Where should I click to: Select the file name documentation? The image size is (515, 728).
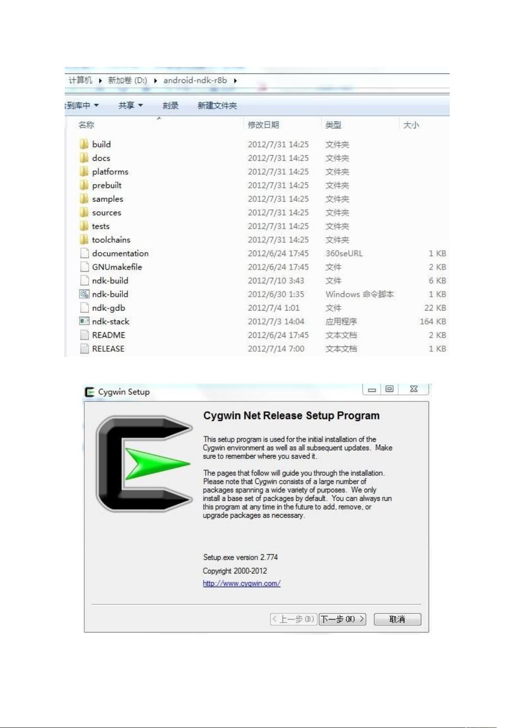[120, 253]
